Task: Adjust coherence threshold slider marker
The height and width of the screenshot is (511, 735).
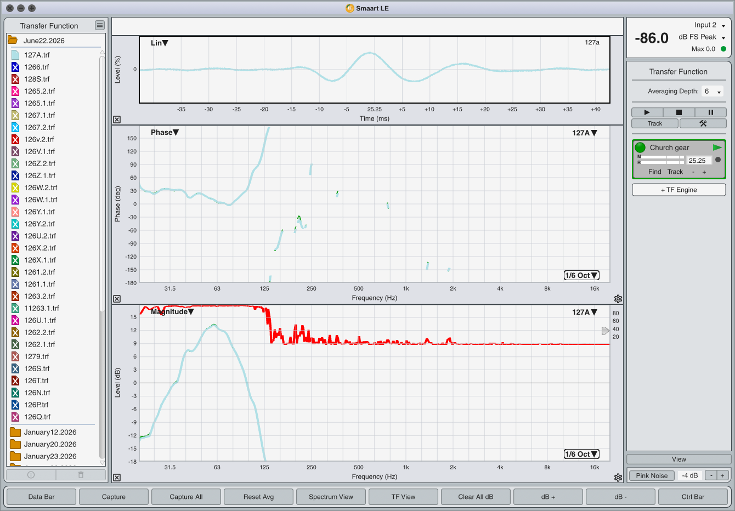Action: point(606,331)
